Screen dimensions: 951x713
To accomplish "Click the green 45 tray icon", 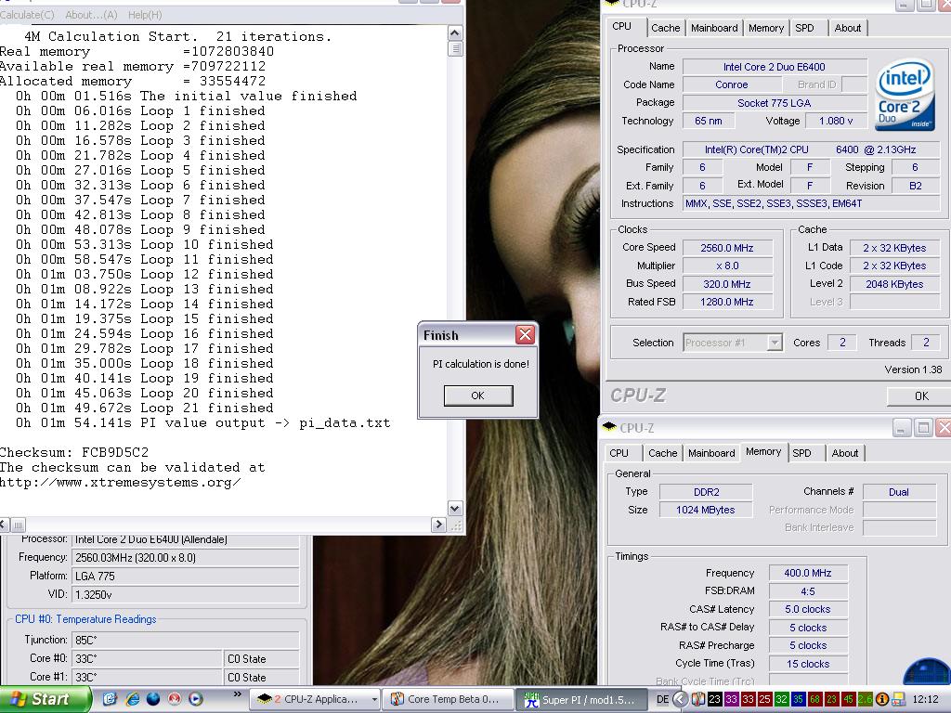I will pos(849,699).
